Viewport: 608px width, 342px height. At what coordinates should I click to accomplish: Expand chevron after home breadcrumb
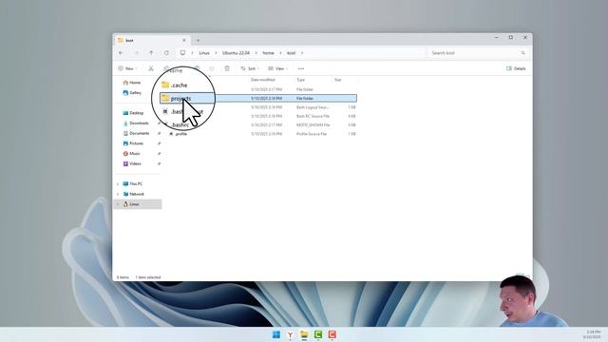point(280,53)
